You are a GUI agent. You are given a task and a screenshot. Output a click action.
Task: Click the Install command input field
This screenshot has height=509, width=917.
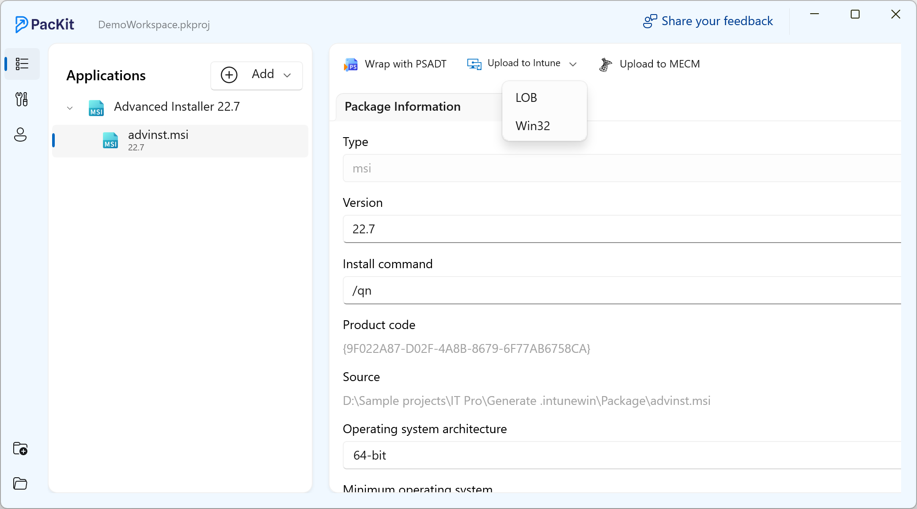(621, 290)
